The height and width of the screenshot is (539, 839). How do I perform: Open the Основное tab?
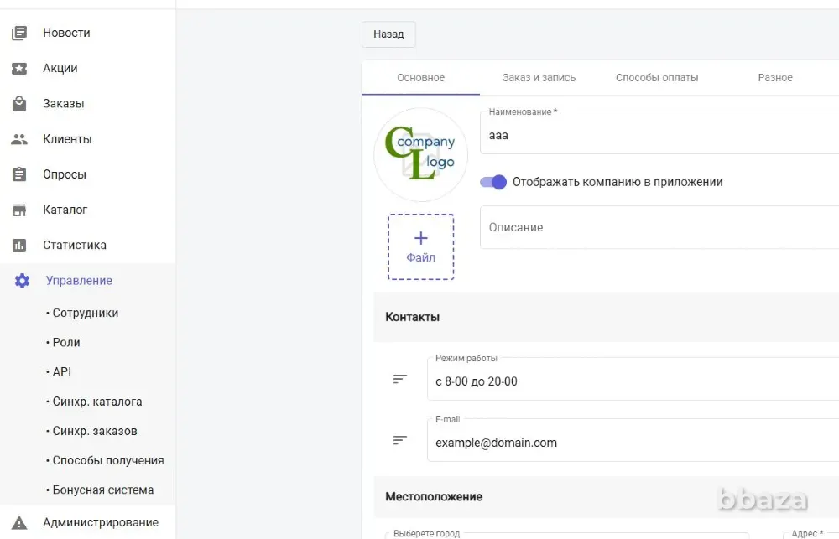coord(420,77)
